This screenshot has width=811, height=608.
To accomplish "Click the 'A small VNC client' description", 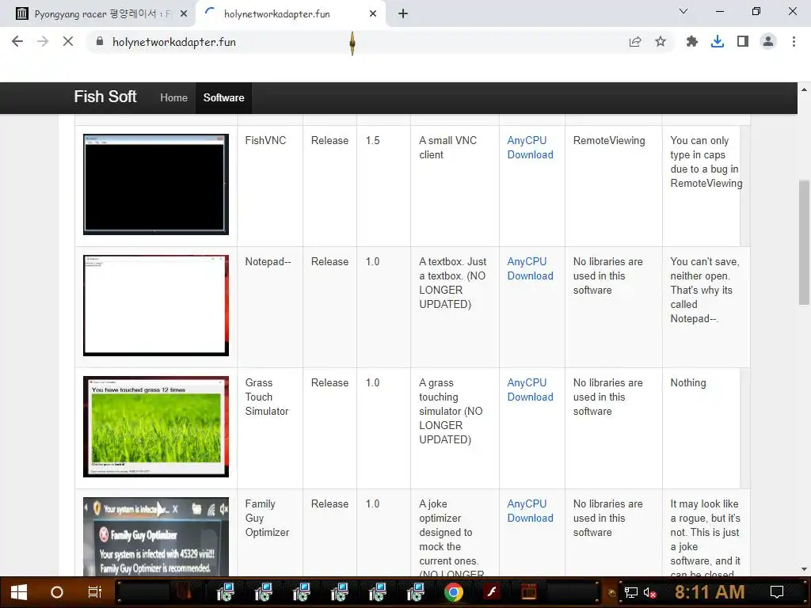I will pos(448,147).
